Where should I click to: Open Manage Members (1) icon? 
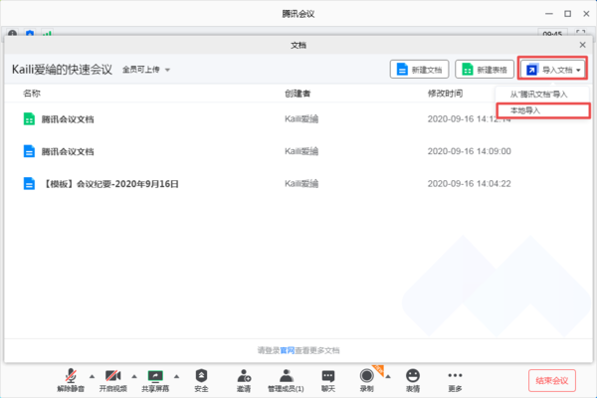point(286,376)
